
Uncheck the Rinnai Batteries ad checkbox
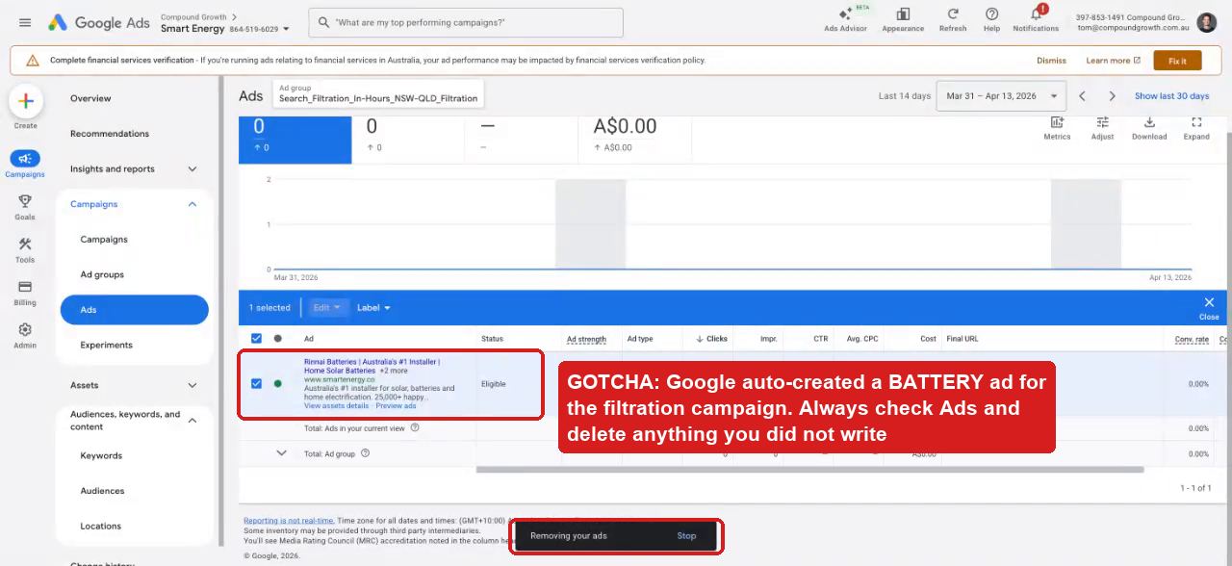coord(256,383)
